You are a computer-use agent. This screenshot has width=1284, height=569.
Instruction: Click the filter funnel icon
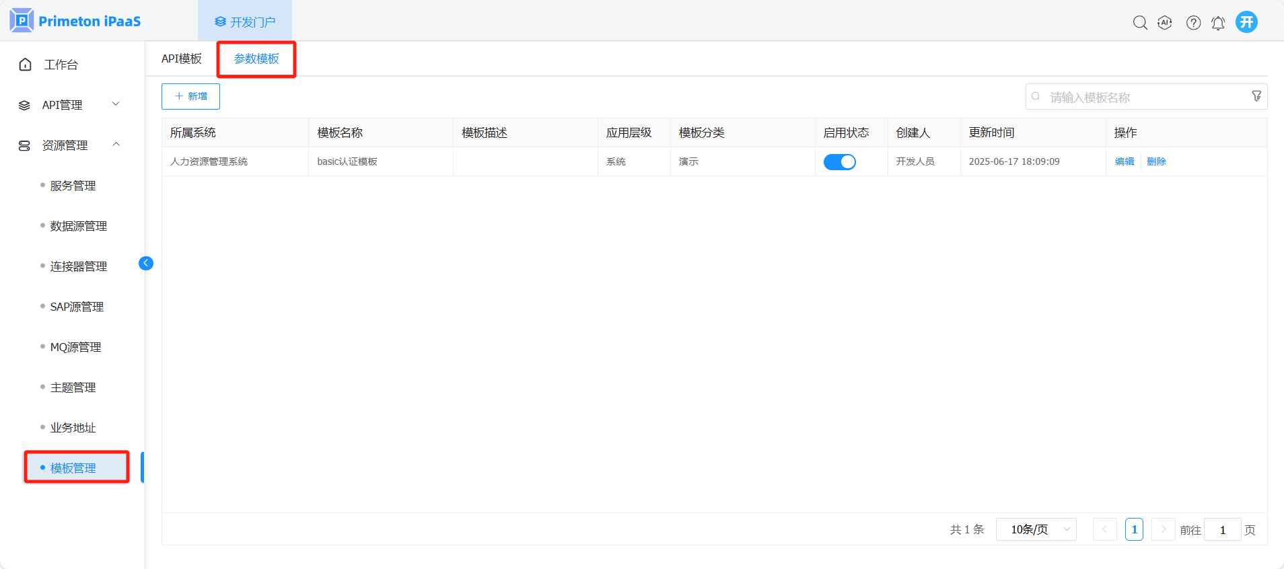[x=1256, y=96]
